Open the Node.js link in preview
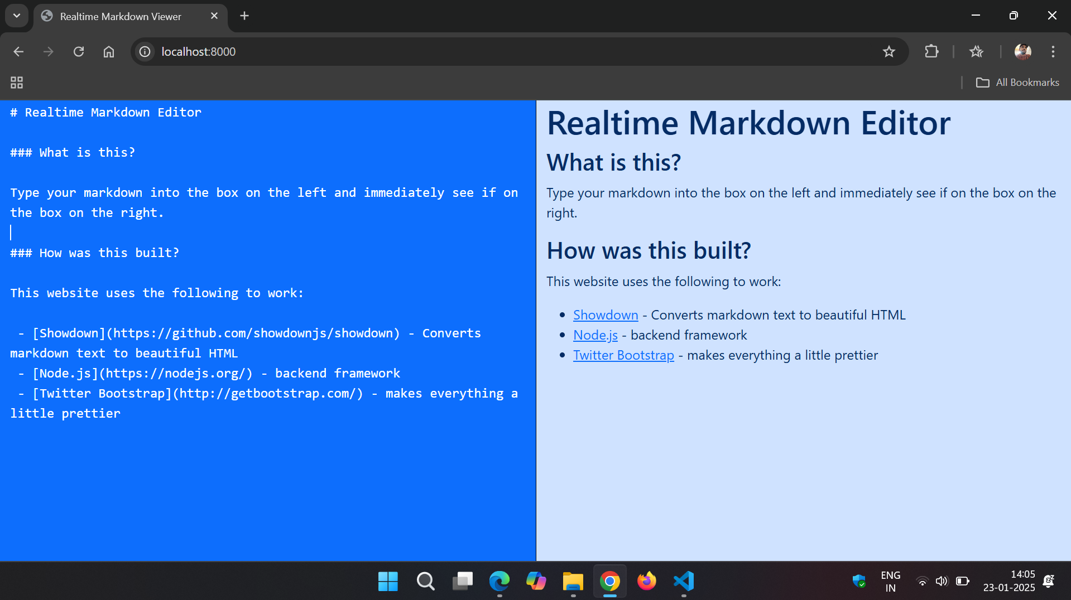The height and width of the screenshot is (600, 1071). (595, 335)
